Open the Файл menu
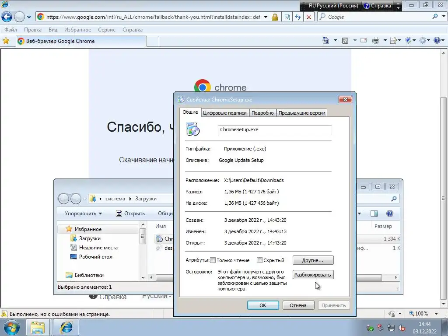448x336 pixels. [x=10, y=30]
